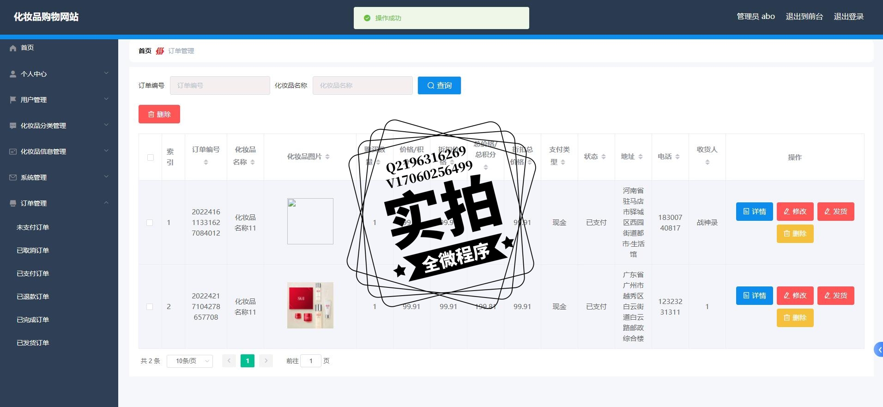Click the icon beside 订单管理 in sidebar
883x407 pixels.
click(x=13, y=203)
